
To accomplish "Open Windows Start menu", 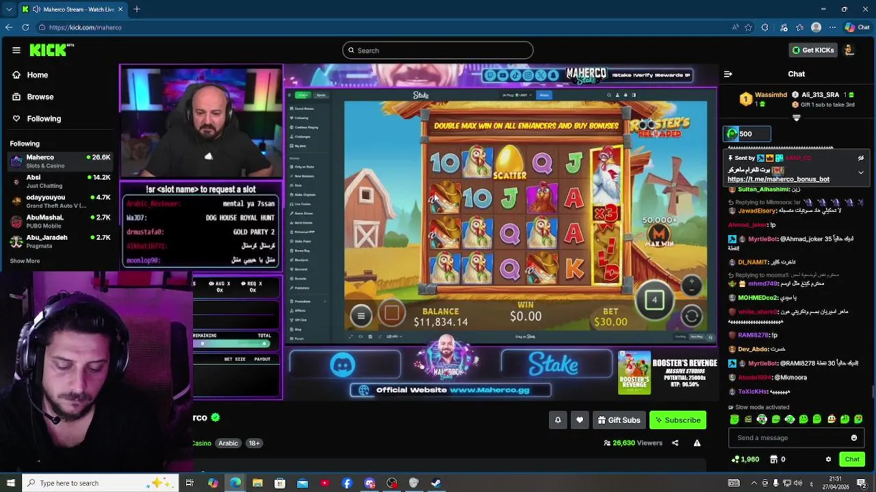I will [x=10, y=483].
